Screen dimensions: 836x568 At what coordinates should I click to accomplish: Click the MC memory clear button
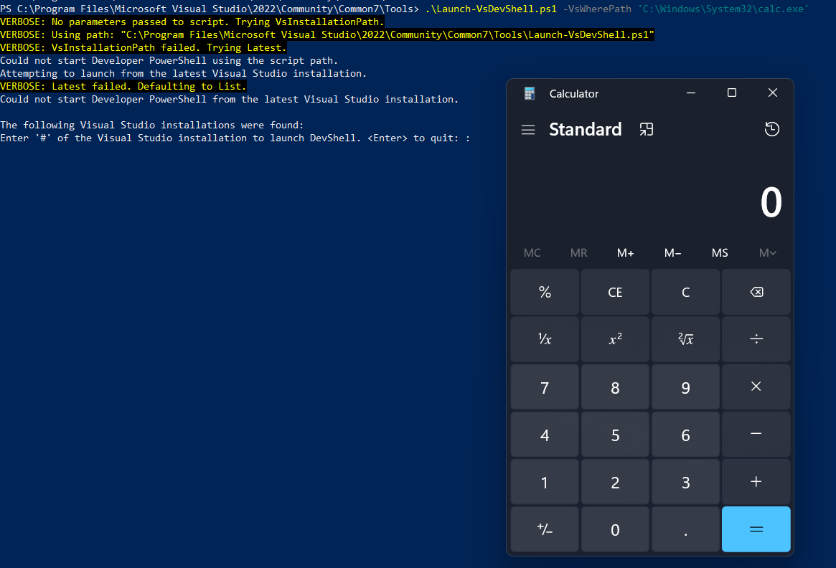point(532,253)
